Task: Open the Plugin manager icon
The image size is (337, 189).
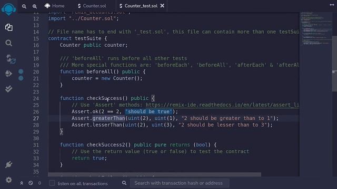Action: [8, 164]
